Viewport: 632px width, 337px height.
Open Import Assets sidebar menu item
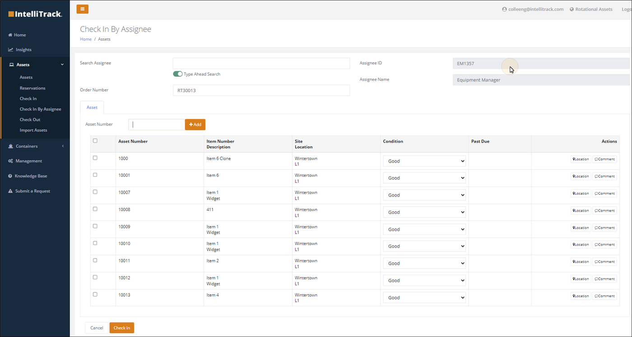[33, 130]
